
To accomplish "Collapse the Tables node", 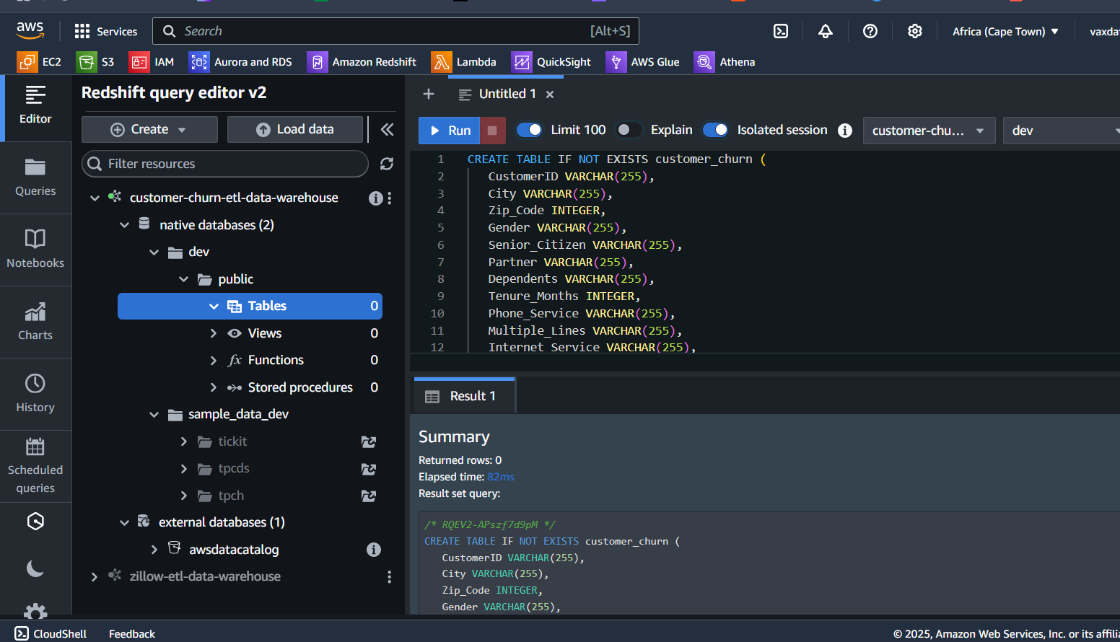I will click(x=214, y=307).
